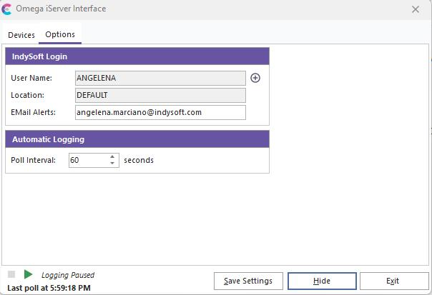The height and width of the screenshot is (295, 432).
Task: Click the Poll Interval value box
Action: [x=88, y=160]
